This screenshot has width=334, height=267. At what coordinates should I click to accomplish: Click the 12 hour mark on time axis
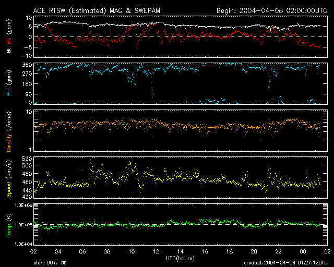coord(155,251)
